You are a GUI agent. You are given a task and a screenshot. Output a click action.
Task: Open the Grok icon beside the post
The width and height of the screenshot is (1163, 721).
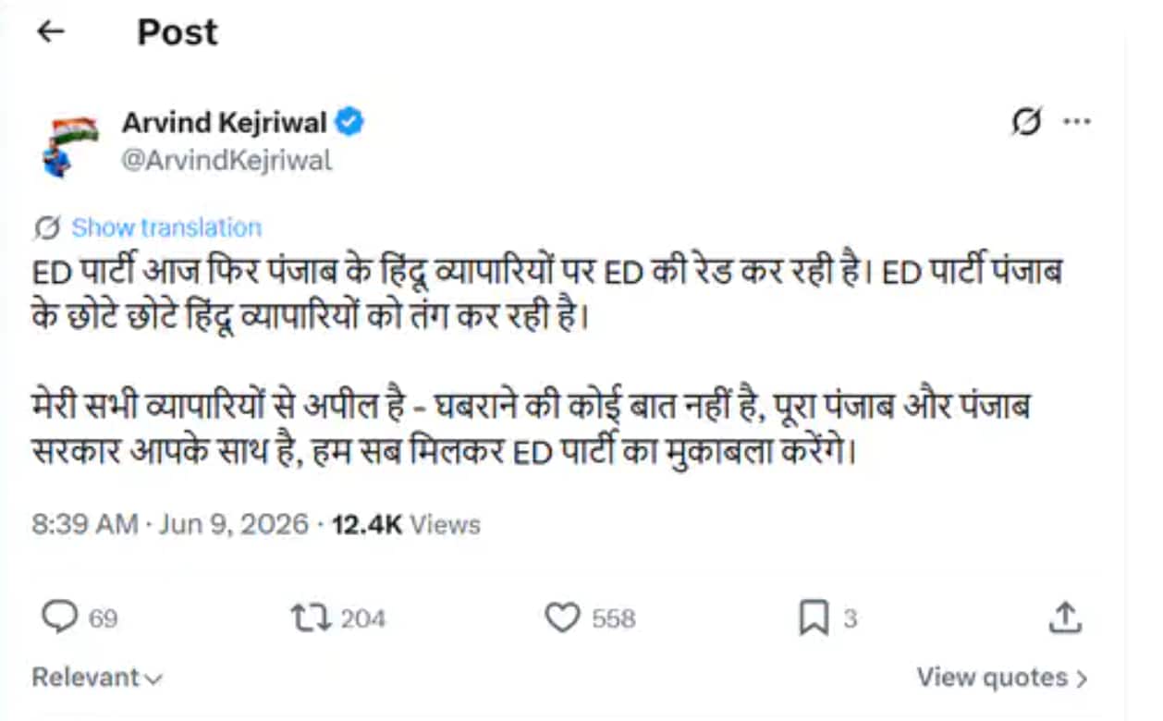1026,122
